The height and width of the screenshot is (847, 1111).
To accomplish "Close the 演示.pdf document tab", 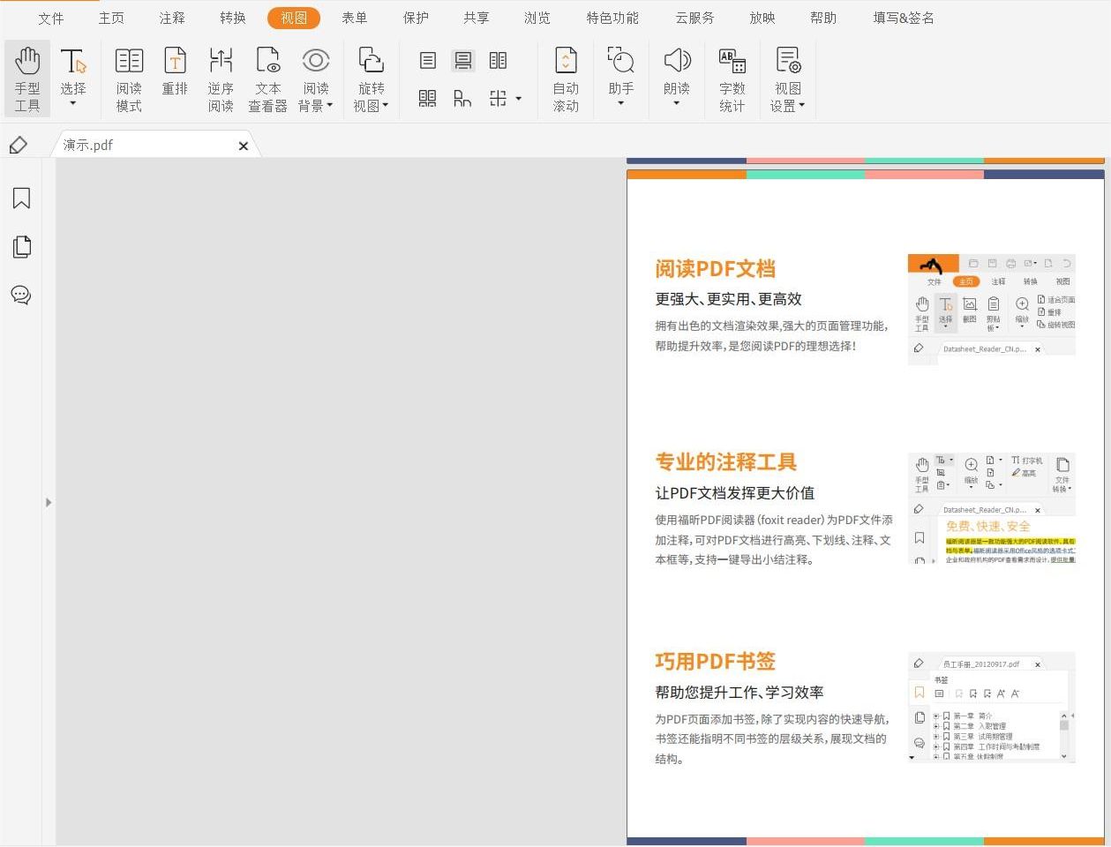I will [244, 146].
